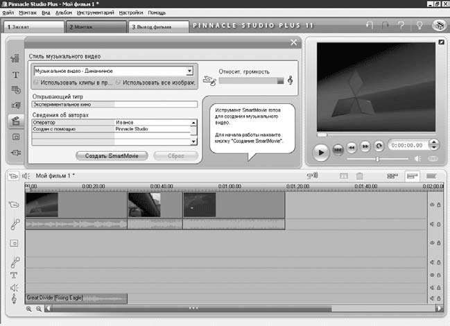Toggle eye visibility of the video track
This screenshot has width=450, height=326.
pyautogui.click(x=431, y=205)
